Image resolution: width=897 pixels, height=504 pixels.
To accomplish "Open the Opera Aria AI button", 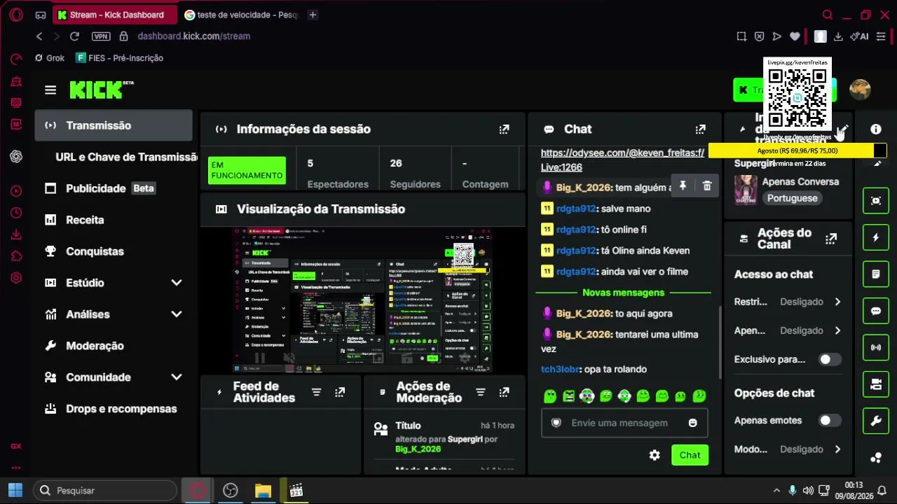I will point(859,36).
